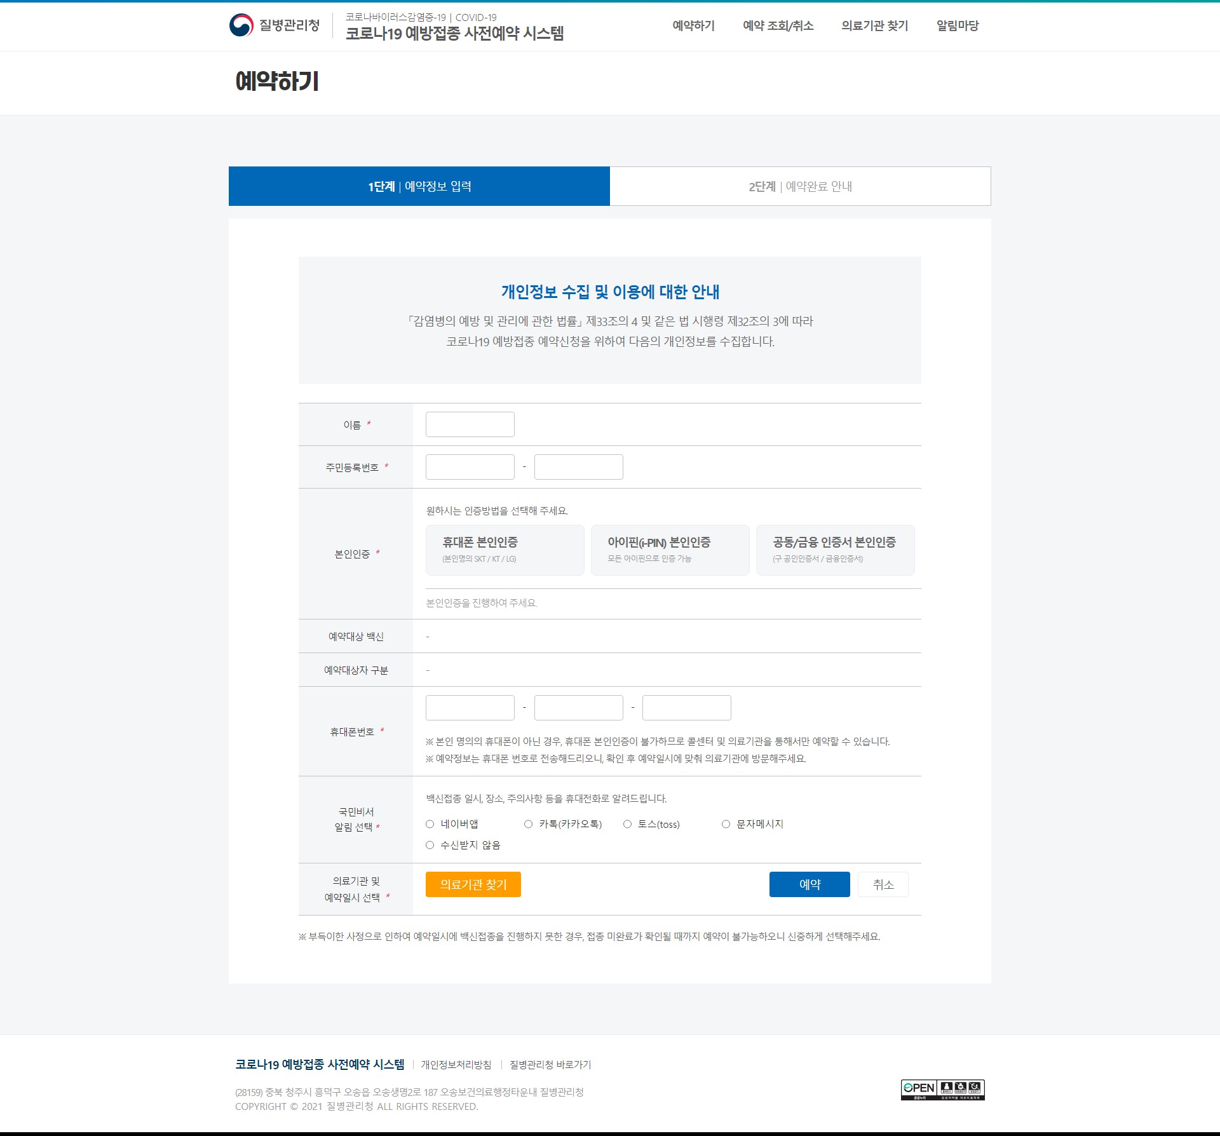Screen dimensions: 1220x1136
Task: Click the OPEN 공공누리 license badge
Action: tap(942, 1089)
